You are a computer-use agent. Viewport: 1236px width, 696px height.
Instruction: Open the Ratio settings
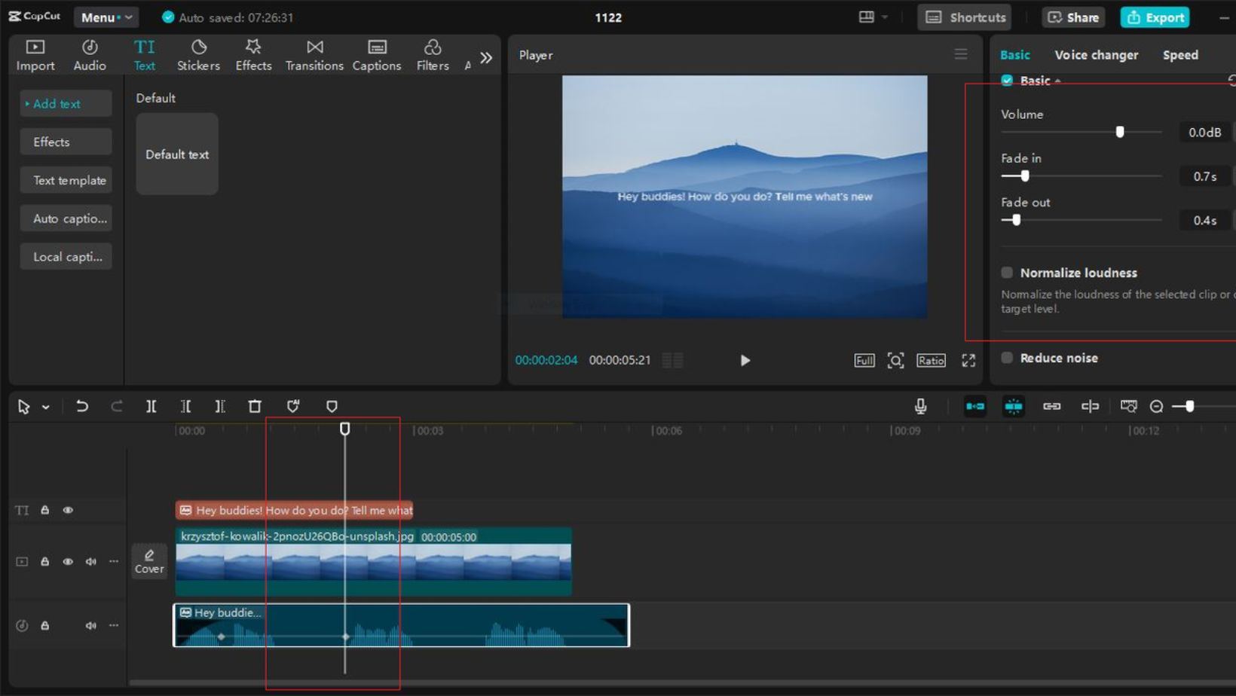click(x=931, y=361)
